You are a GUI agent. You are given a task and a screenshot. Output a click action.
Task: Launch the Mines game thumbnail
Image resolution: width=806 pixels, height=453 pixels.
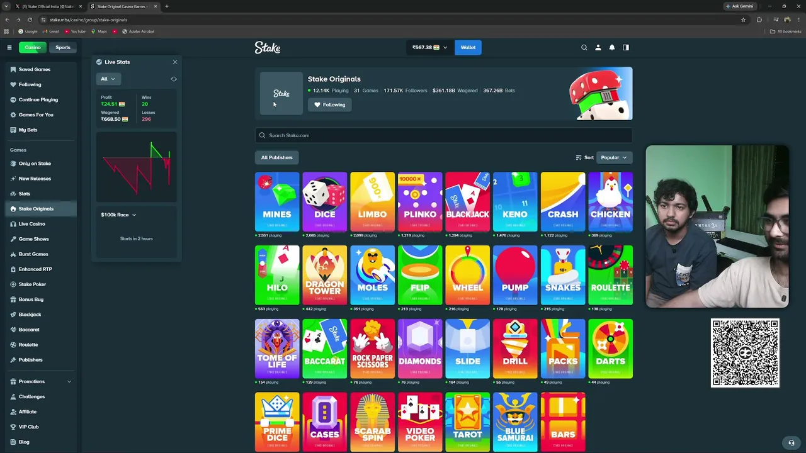click(277, 202)
